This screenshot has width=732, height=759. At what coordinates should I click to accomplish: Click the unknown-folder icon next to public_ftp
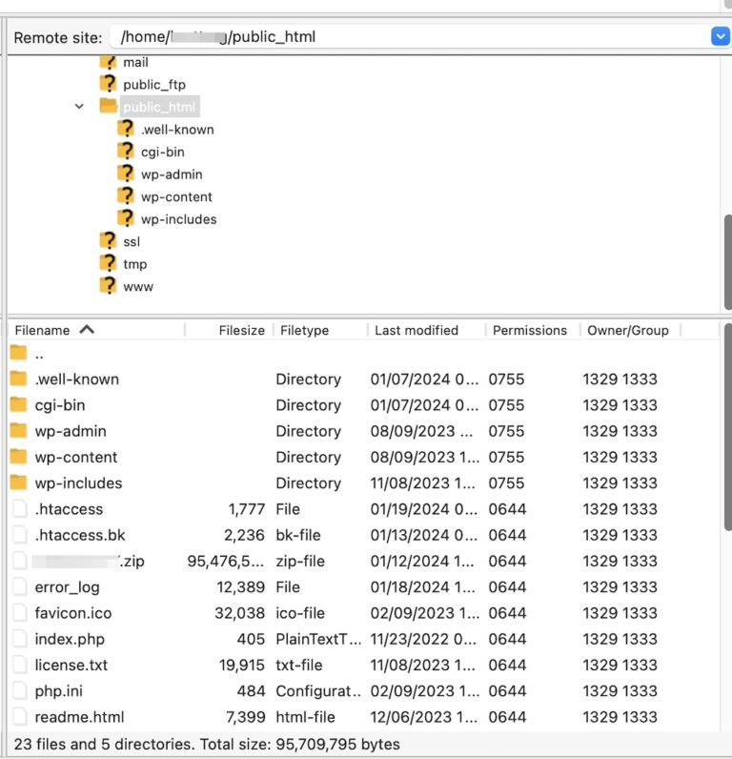tap(108, 84)
